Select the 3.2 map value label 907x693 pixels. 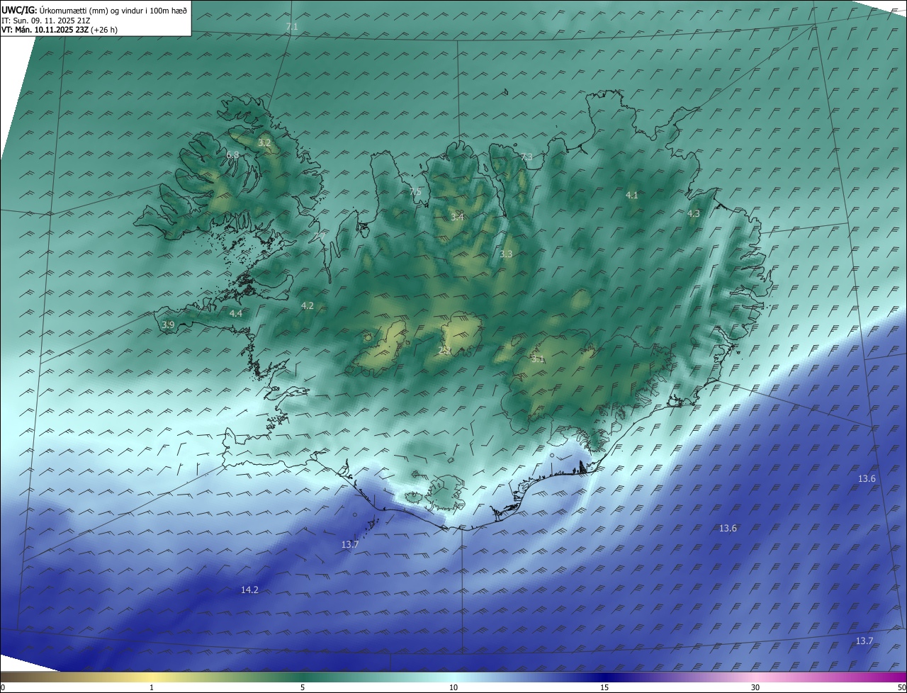264,143
